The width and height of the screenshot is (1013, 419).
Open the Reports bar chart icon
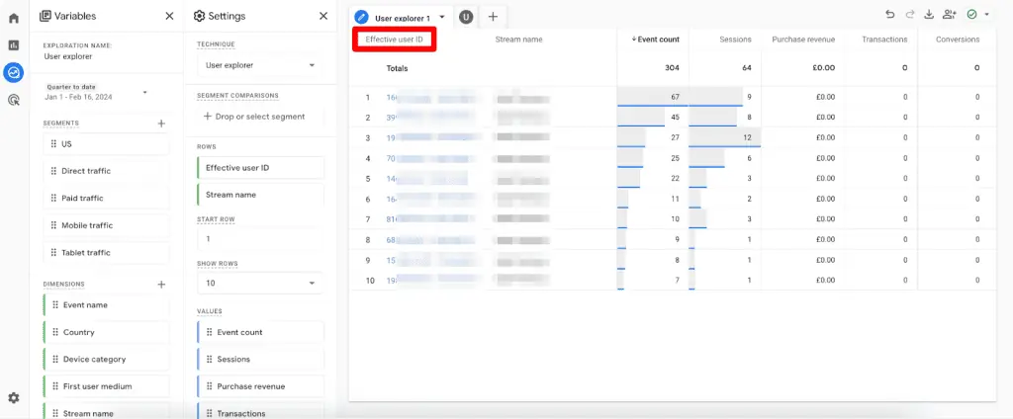coord(14,45)
